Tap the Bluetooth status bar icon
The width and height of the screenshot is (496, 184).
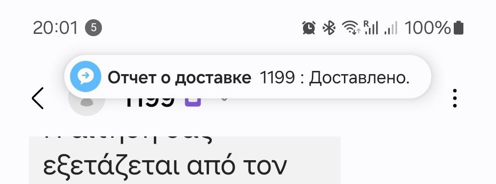coord(329,28)
